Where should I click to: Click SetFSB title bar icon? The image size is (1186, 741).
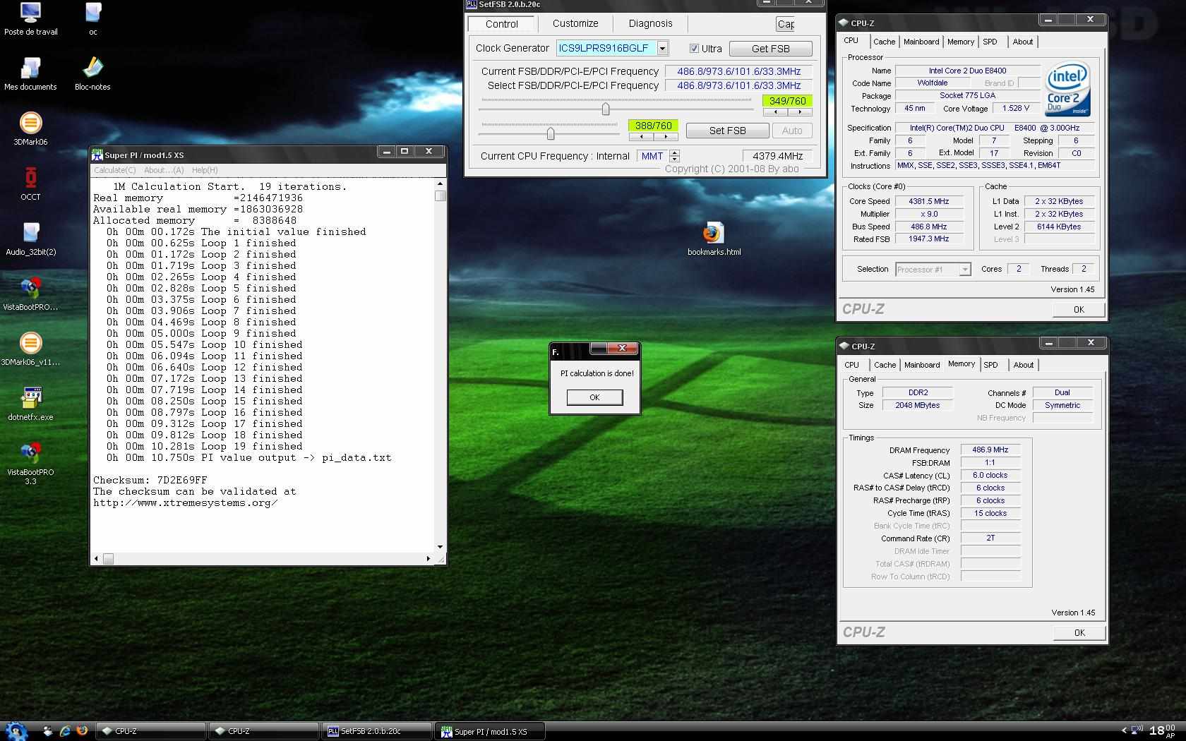tap(472, 4)
